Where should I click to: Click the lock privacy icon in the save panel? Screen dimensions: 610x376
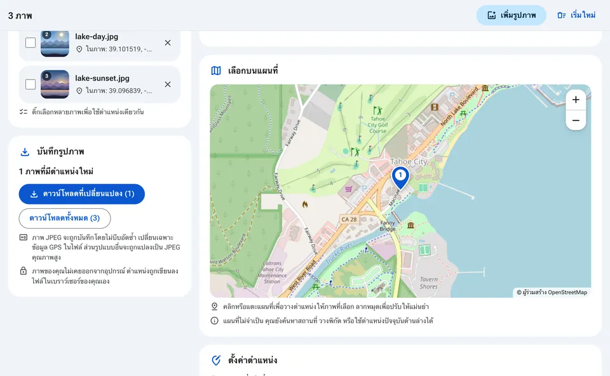point(24,271)
